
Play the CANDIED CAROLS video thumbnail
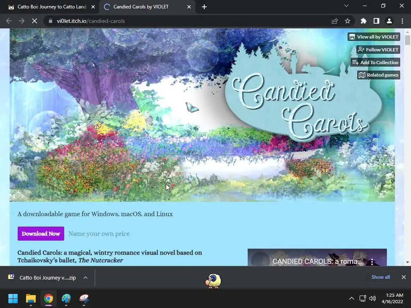pyautogui.click(x=317, y=257)
